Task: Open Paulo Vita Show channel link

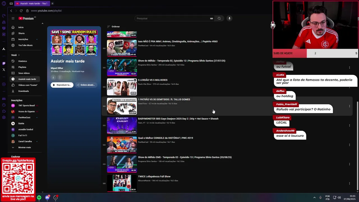Action: click(x=145, y=84)
